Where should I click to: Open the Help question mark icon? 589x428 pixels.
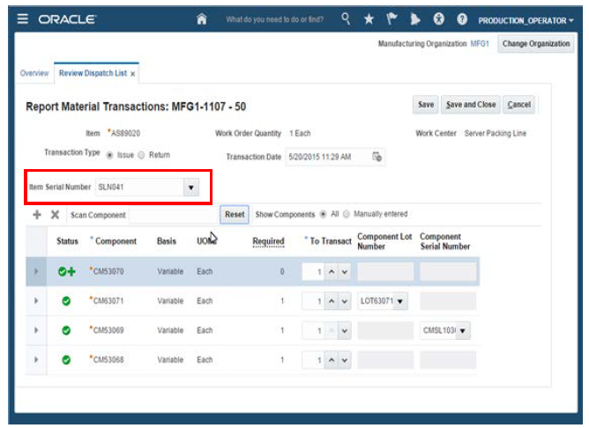(x=462, y=18)
